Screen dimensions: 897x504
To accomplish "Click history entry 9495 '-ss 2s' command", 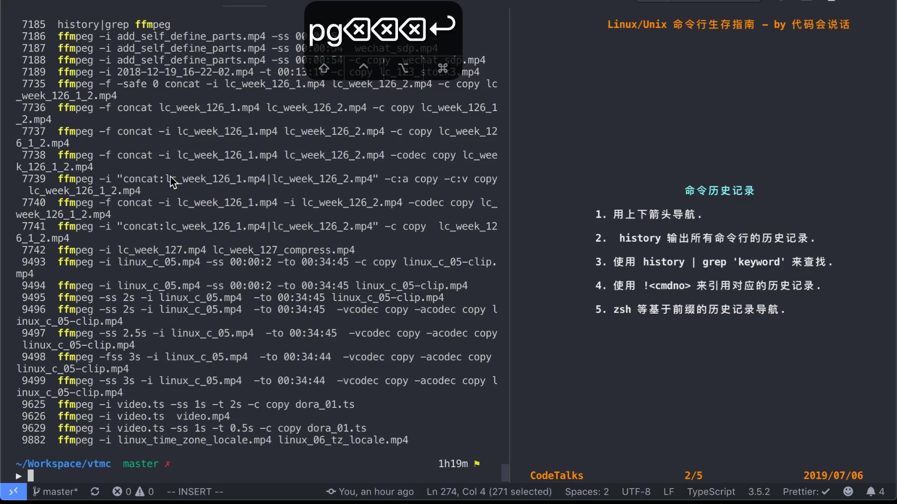I will [233, 297].
